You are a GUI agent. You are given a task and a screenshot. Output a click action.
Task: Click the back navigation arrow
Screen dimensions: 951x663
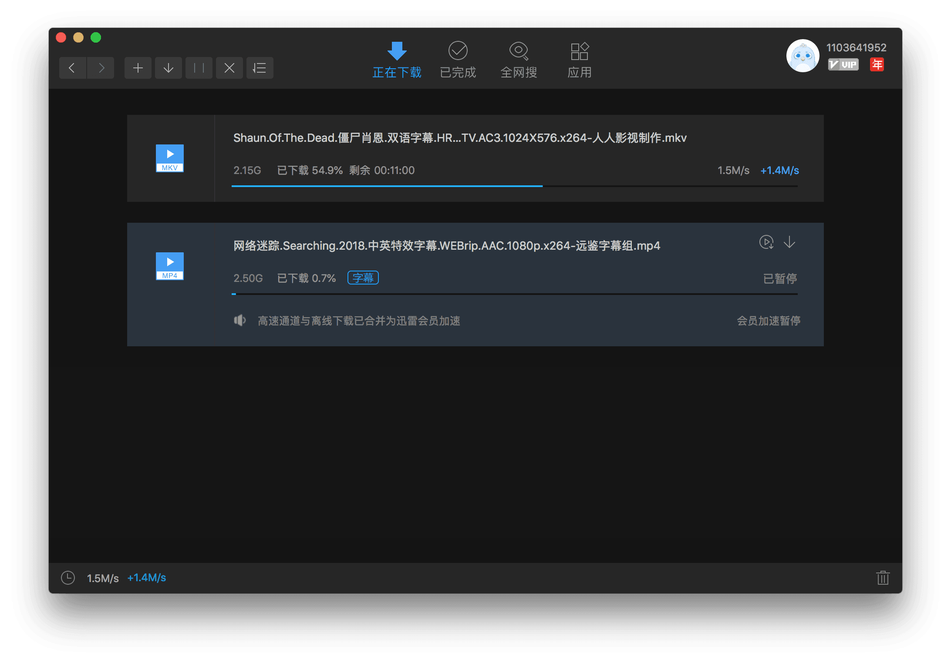[72, 68]
